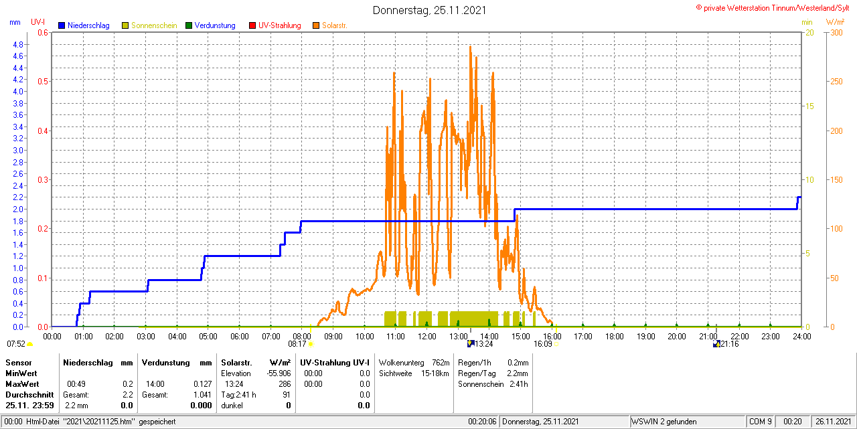Click the dunkel label in Solarstr. column
The width and height of the screenshot is (857, 429).
232,406
